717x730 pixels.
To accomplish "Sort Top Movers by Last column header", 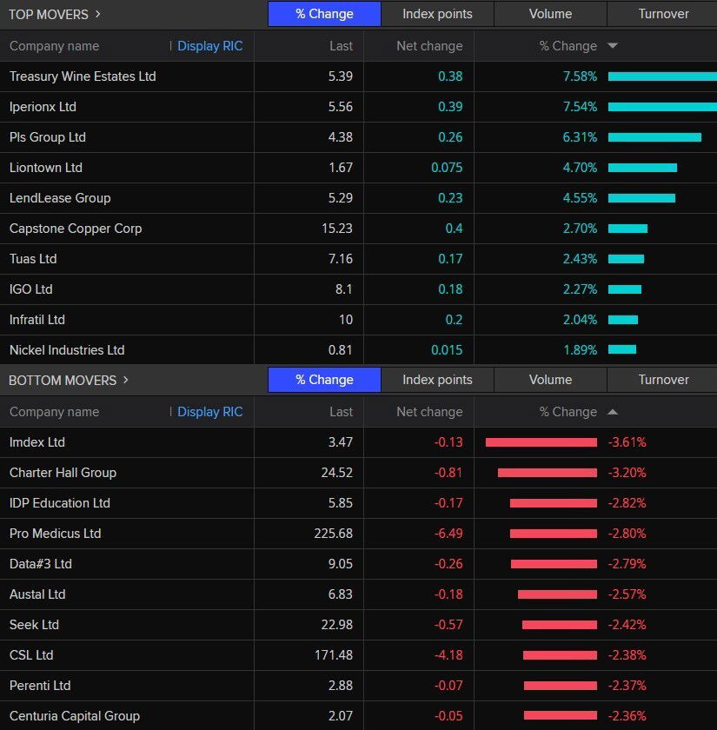I will (341, 46).
